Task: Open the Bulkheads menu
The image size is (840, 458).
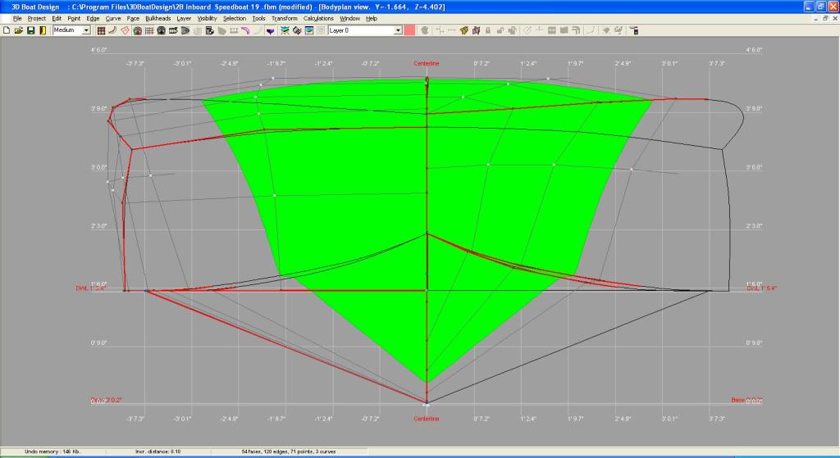Action: [157, 18]
